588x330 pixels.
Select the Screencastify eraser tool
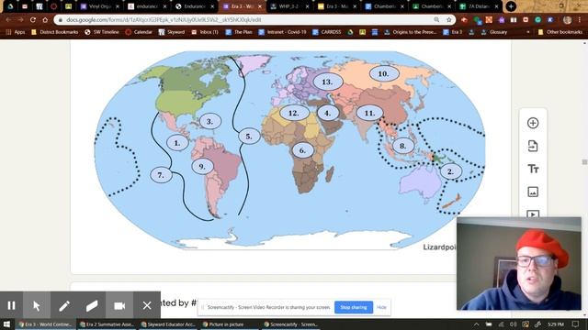pos(92,305)
